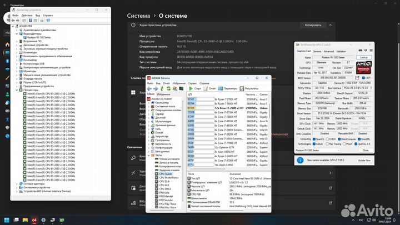Screen dimensions: 400x225
Task: Click GPU-Z screenshot camera icon
Action: (x=360, y=51)
